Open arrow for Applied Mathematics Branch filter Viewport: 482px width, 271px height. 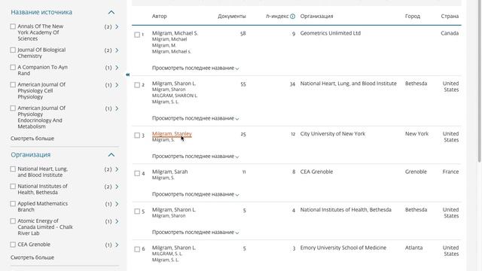[117, 204]
